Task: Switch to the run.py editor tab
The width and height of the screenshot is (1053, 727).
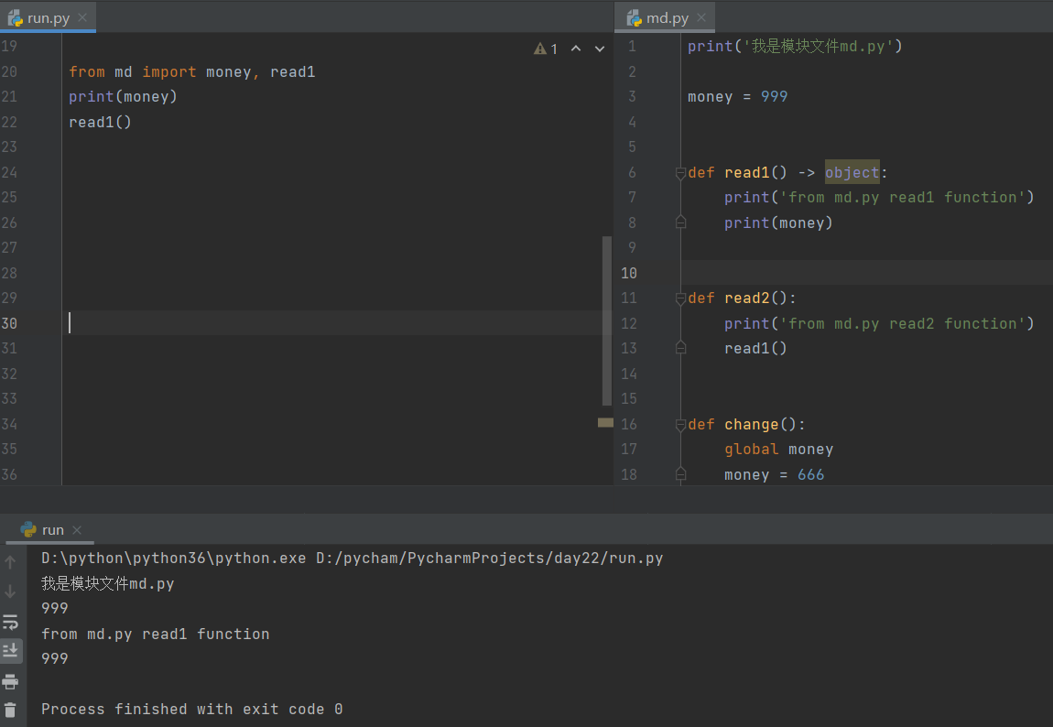Action: click(48, 18)
